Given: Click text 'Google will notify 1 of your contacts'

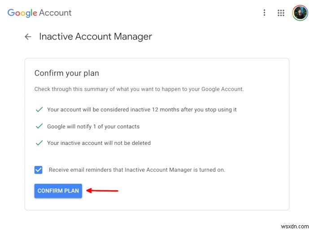Looking at the screenshot, I should tap(93, 126).
